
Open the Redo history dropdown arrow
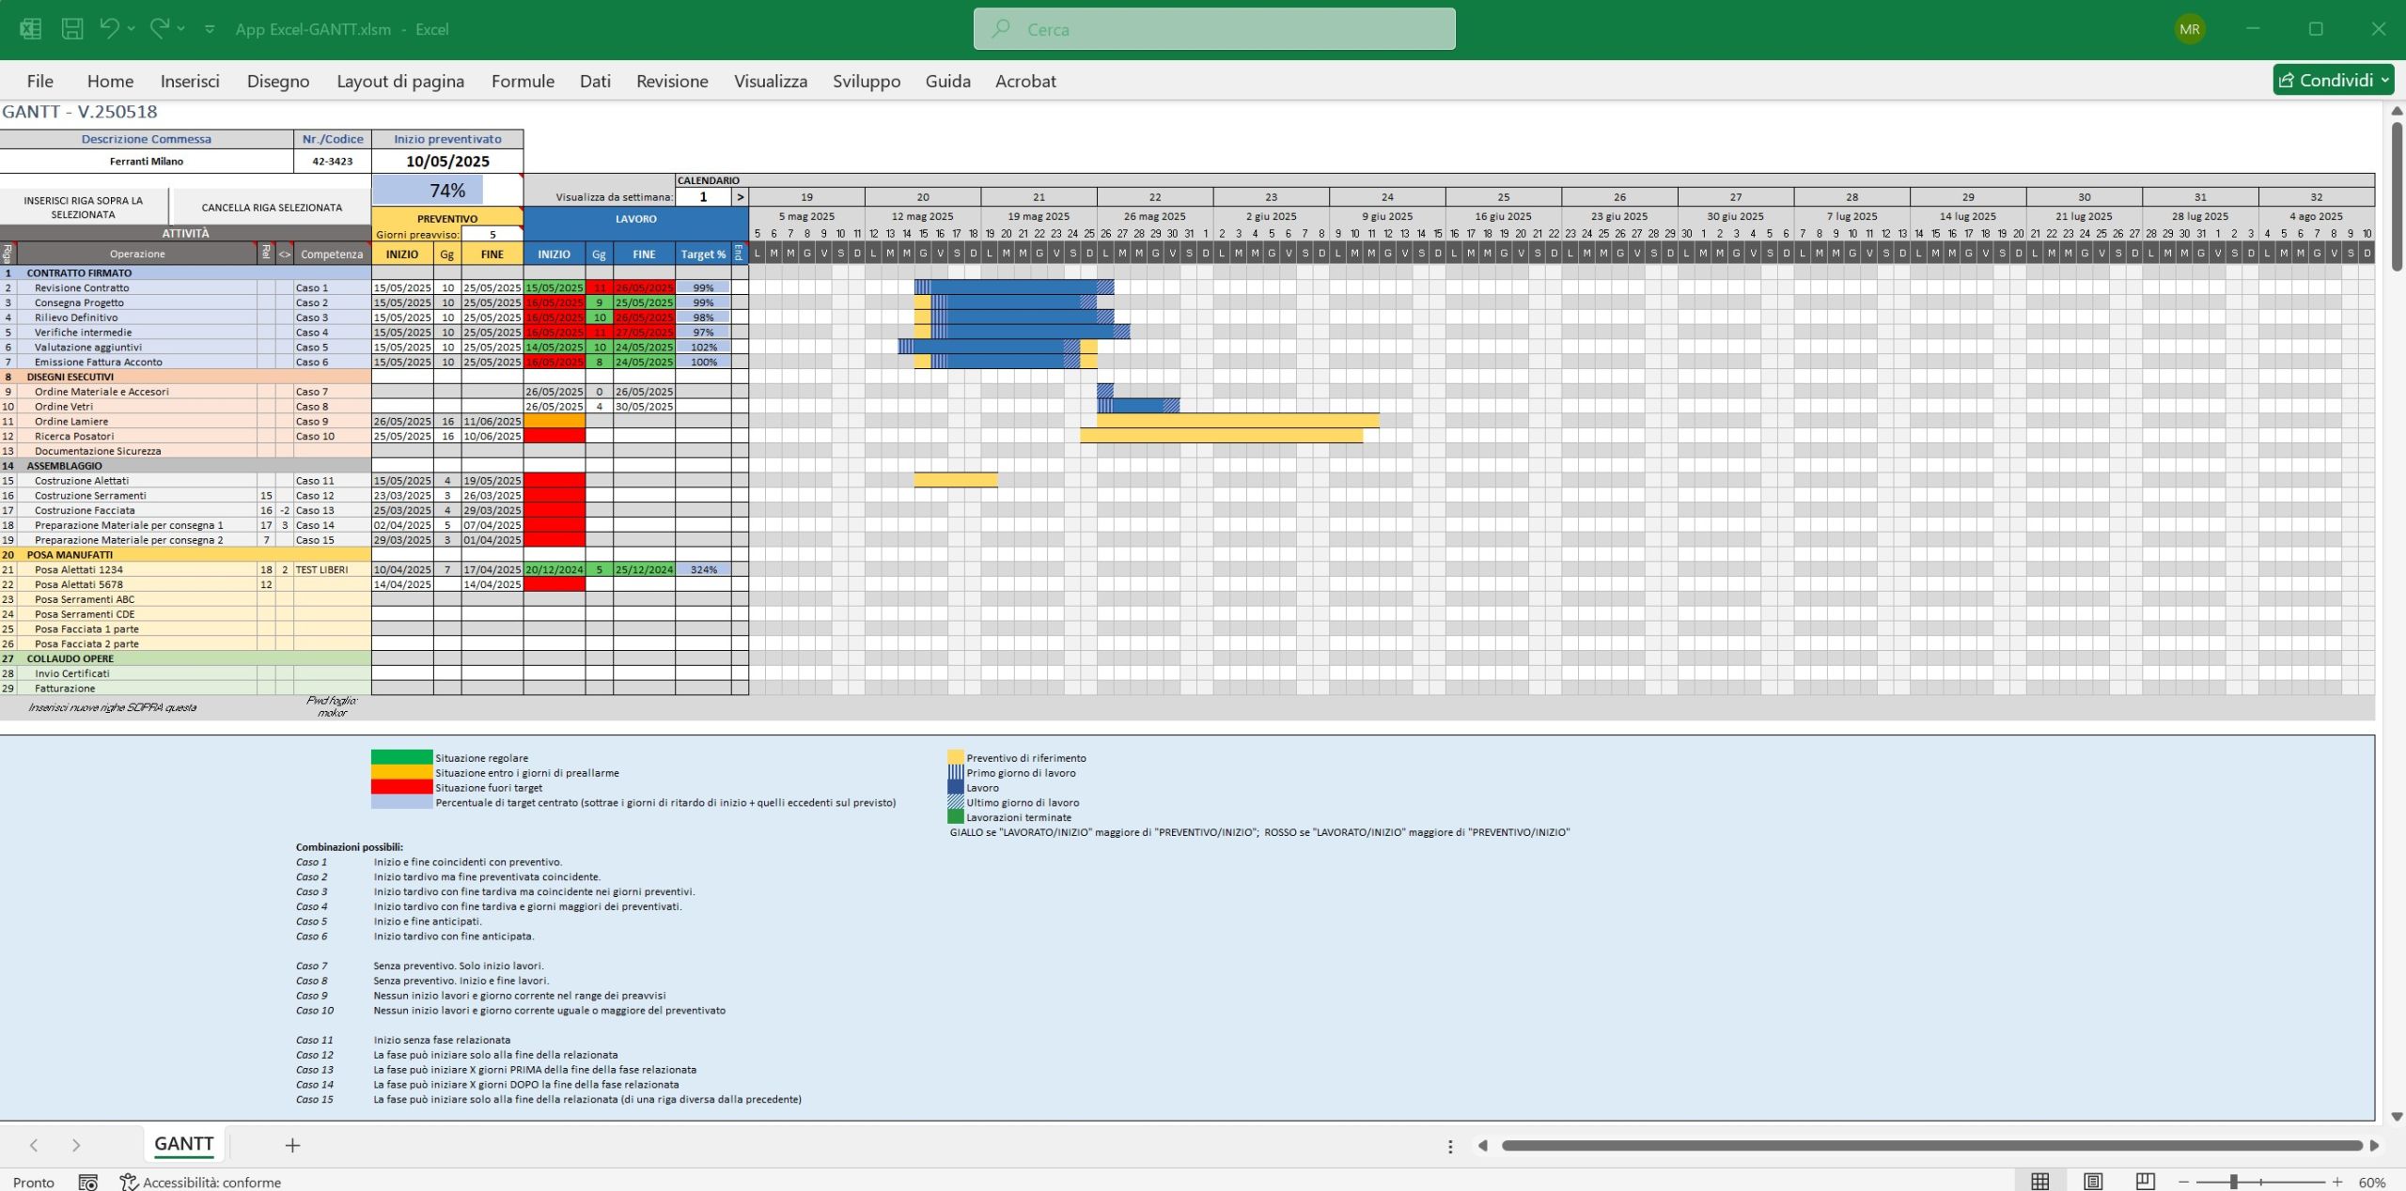(181, 29)
